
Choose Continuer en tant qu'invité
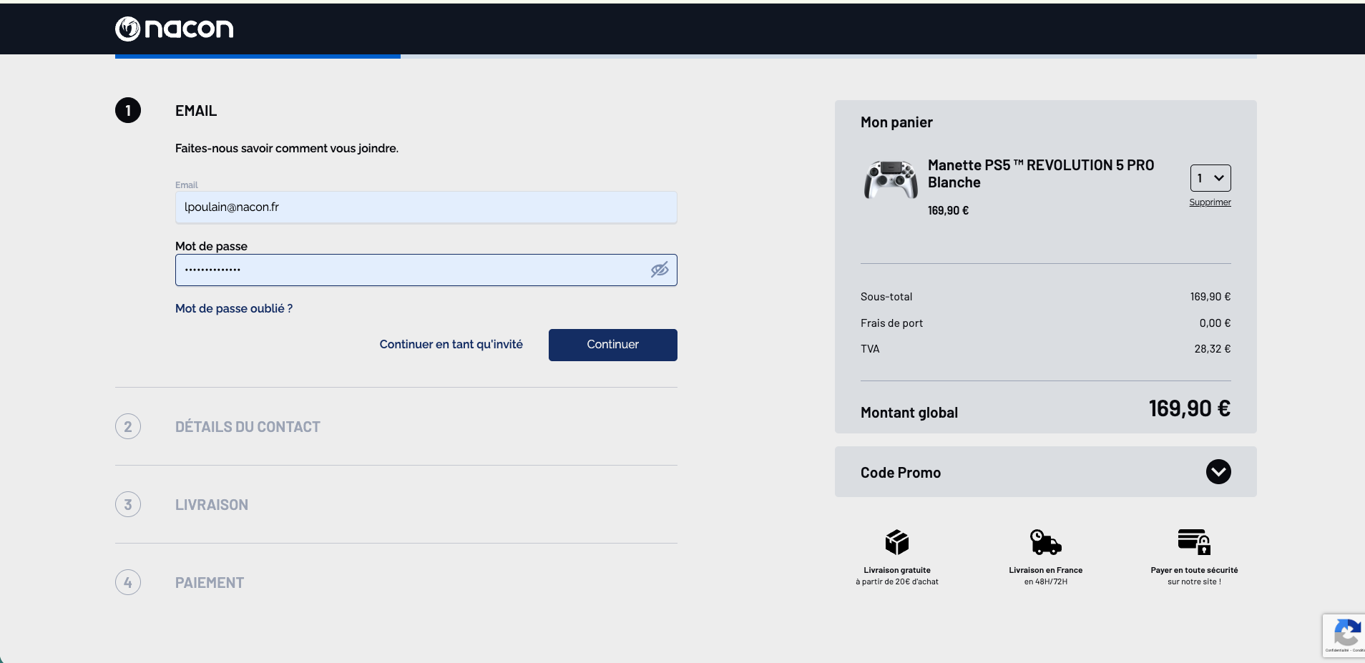point(451,345)
